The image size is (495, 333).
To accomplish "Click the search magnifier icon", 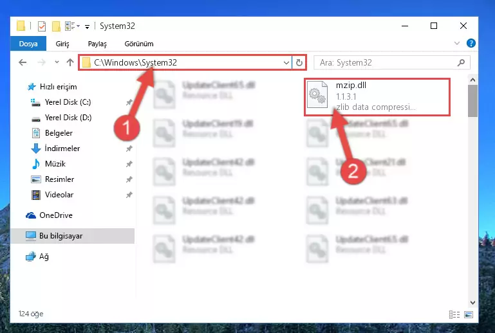I will coord(461,62).
